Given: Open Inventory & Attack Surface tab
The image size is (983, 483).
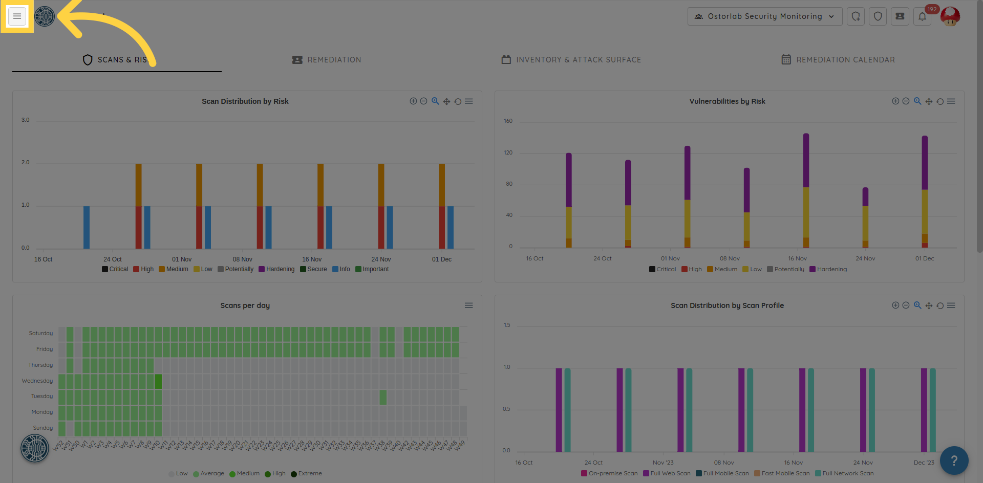Looking at the screenshot, I should [x=571, y=60].
